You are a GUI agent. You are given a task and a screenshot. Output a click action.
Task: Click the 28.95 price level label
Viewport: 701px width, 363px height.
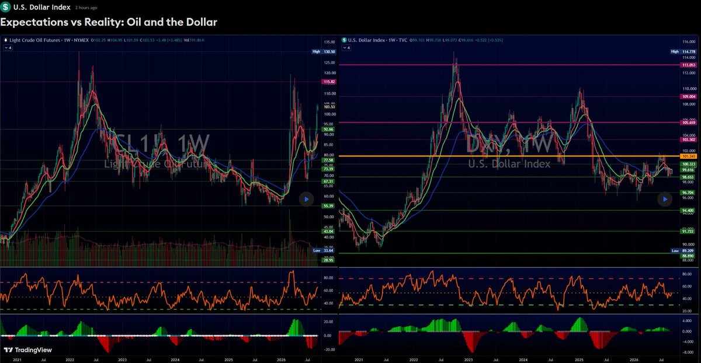pos(329,260)
